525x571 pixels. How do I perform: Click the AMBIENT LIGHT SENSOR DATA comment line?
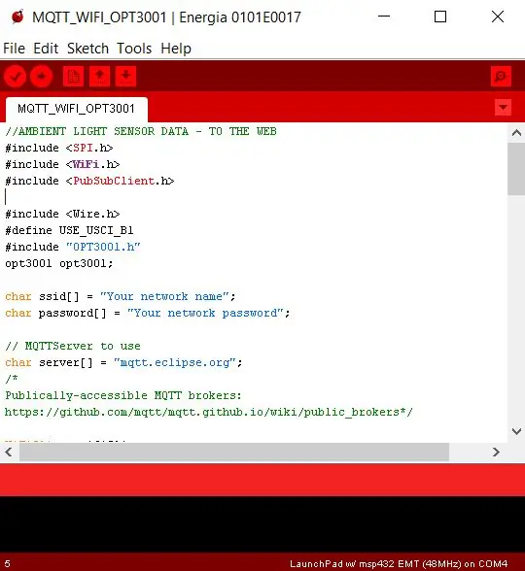pyautogui.click(x=141, y=131)
